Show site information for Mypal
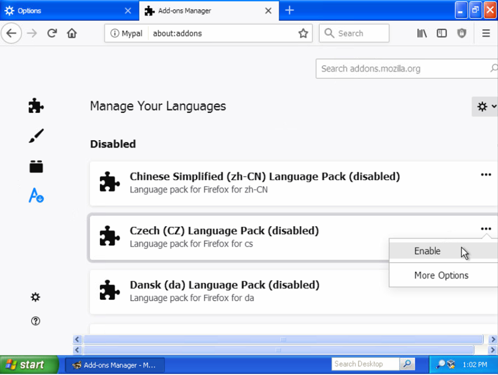Viewport: 498px width, 375px height. coord(127,34)
